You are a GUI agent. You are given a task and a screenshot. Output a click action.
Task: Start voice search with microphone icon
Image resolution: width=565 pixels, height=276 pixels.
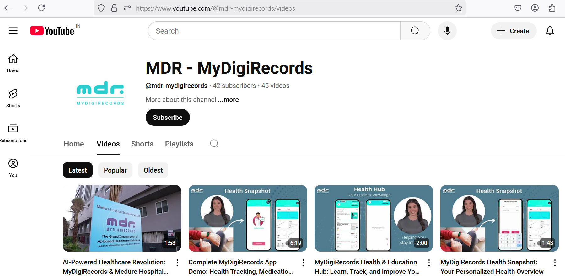click(x=447, y=31)
